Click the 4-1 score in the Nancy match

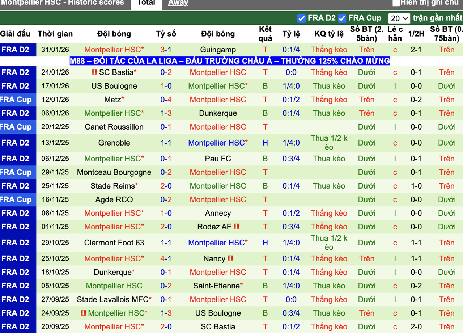tap(166, 259)
